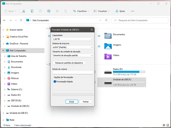171x128 pixels.
Task: Collapse the Este Computador tree node
Action: pyautogui.click(x=3, y=50)
